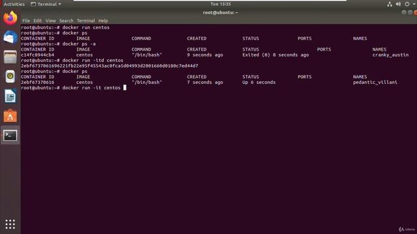The image size is (417, 234).
Task: Open the Activities overview
Action: (x=14, y=5)
